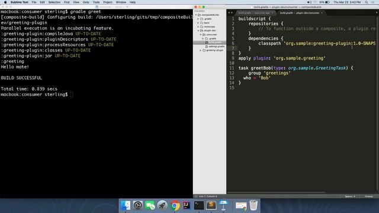Viewport: 379px width, 213px height.
Task: Click 'org.sample.greeting' string on line 9
Action: (x=300, y=58)
